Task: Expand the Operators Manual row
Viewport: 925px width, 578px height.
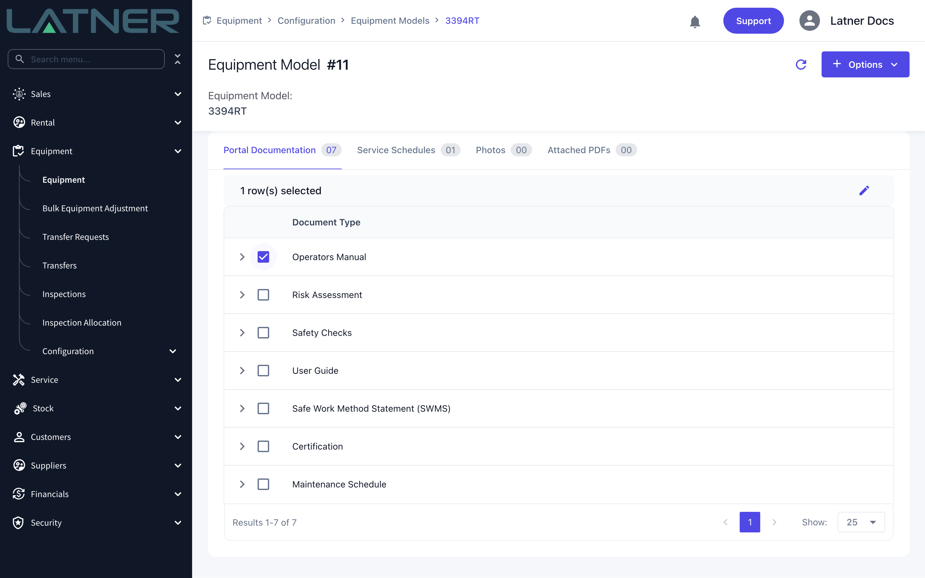Action: [242, 257]
